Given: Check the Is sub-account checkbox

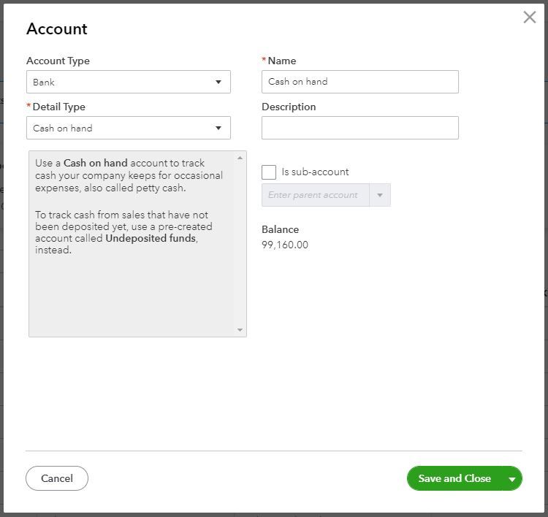Looking at the screenshot, I should tap(269, 172).
